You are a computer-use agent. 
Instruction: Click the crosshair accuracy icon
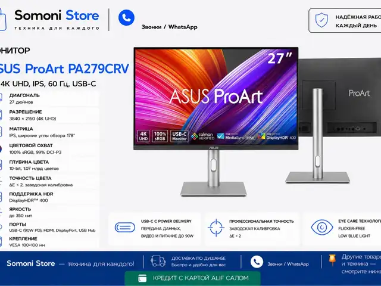[x=216, y=228]
